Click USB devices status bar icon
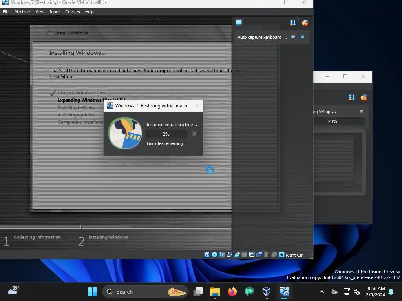This screenshot has height=301, width=402. 237,254
